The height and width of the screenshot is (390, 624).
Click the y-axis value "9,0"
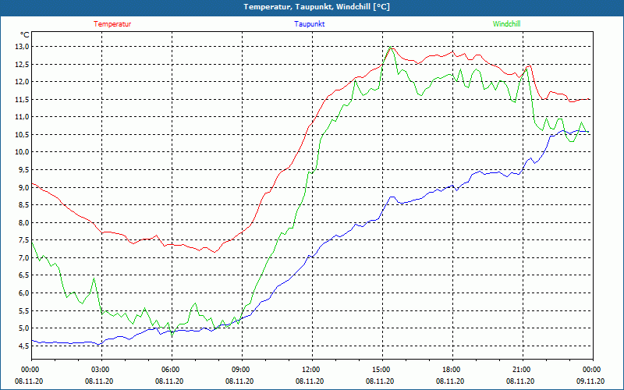coord(24,187)
